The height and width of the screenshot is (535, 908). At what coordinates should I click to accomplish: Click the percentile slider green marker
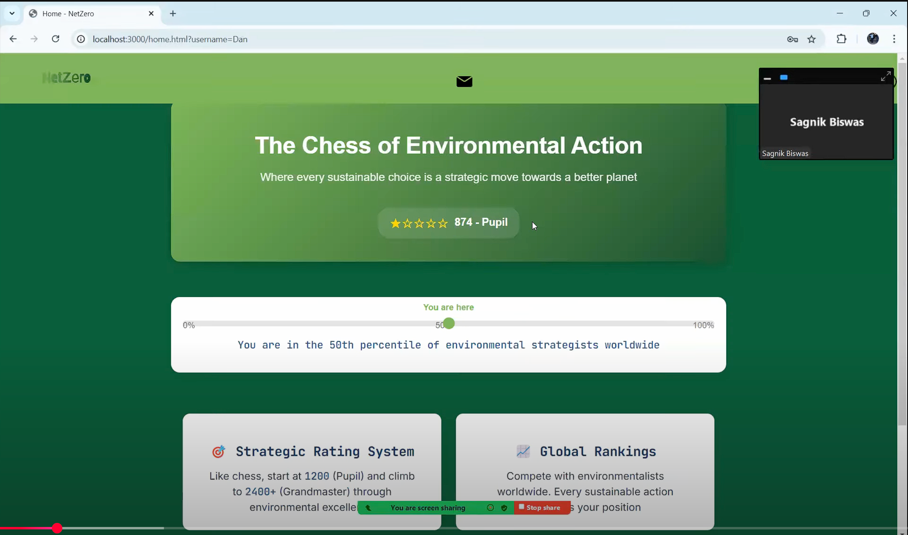pos(449,323)
